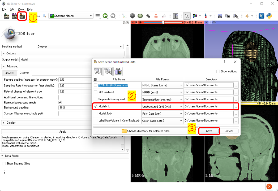Click the screenshot capture camera icon

pos(220,16)
